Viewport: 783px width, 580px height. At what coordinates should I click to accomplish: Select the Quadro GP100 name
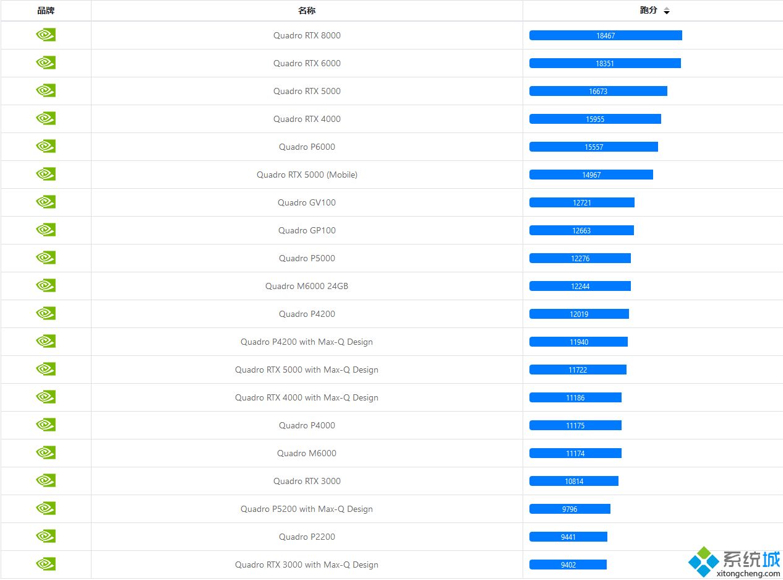(x=307, y=230)
